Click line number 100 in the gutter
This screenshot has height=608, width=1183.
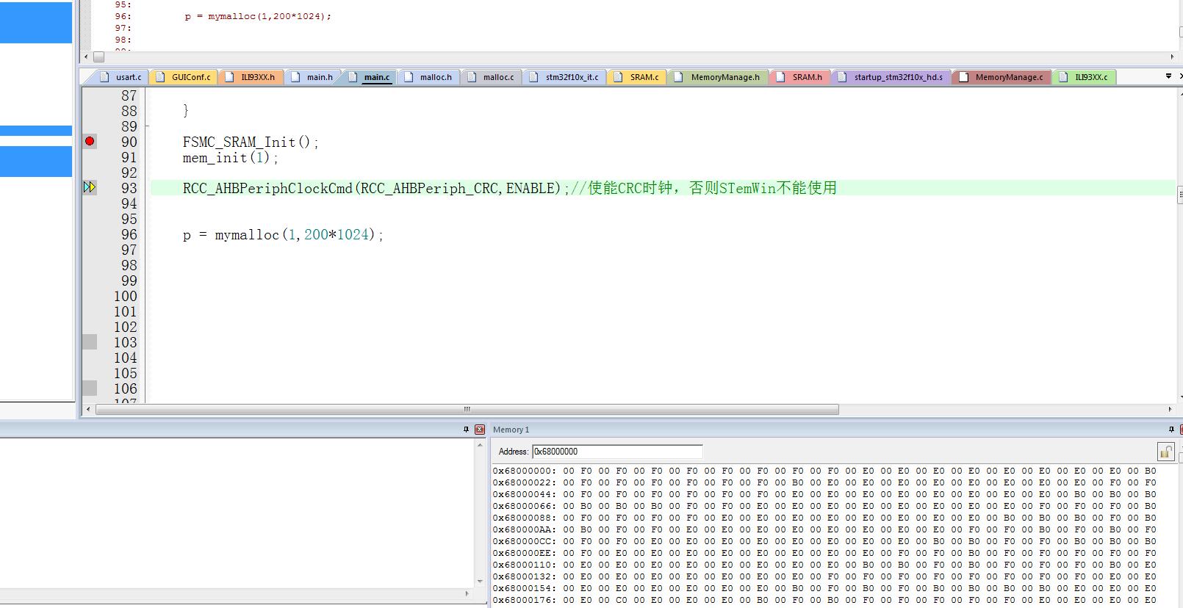tap(125, 296)
